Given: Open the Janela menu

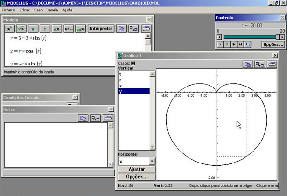Looking at the screenshot, I should [52, 10].
